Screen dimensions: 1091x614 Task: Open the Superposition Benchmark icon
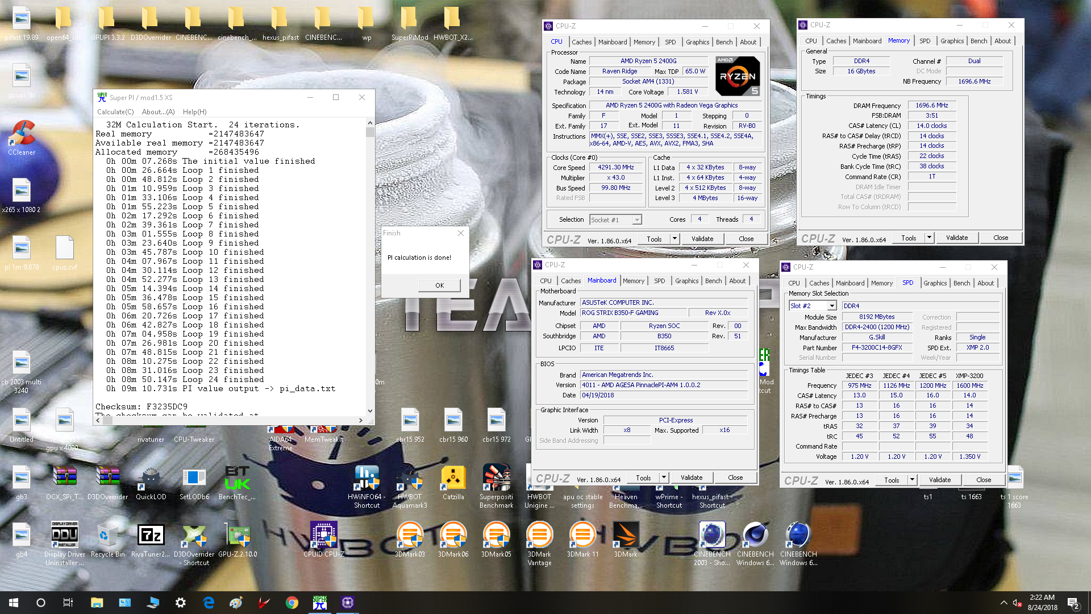[496, 486]
